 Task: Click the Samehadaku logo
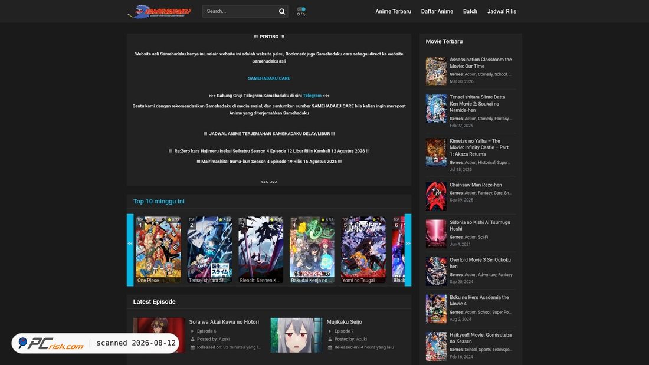click(x=159, y=11)
